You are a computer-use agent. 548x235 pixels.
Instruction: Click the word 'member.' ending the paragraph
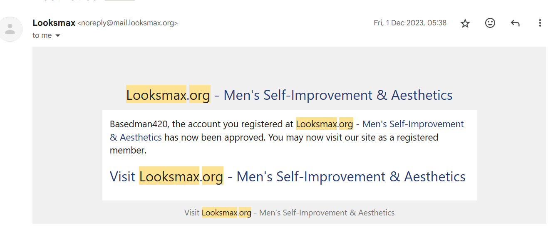click(x=128, y=151)
